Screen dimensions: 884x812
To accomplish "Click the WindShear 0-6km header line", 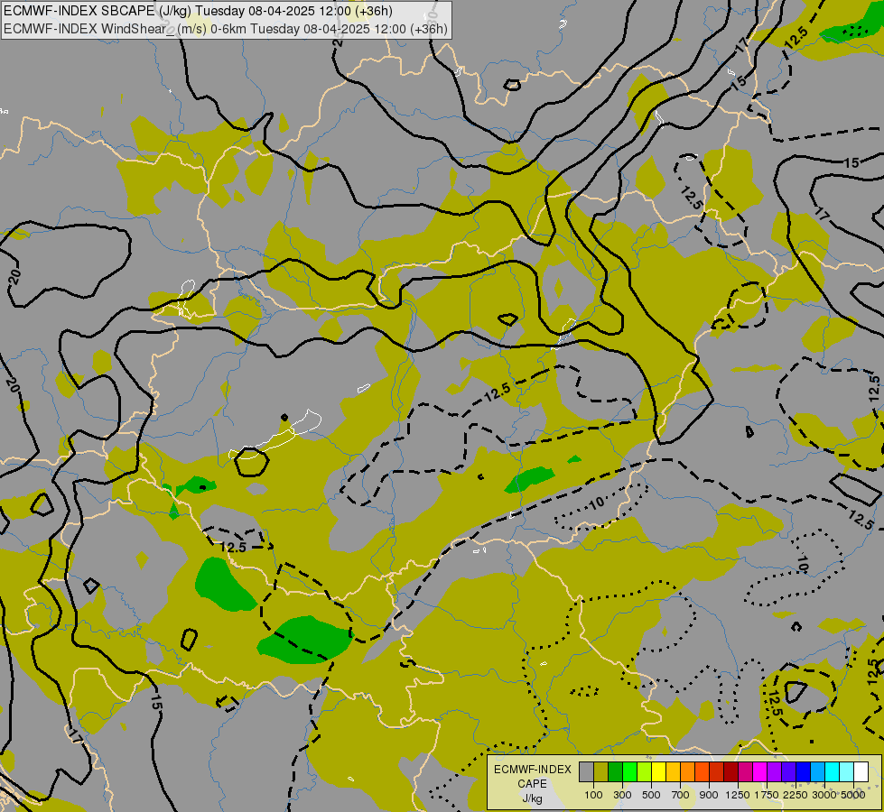I will coord(226,29).
